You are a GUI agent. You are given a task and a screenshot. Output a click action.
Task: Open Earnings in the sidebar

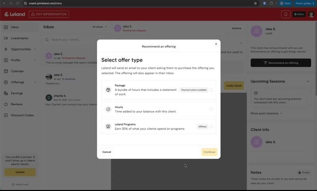click(x=20, y=93)
